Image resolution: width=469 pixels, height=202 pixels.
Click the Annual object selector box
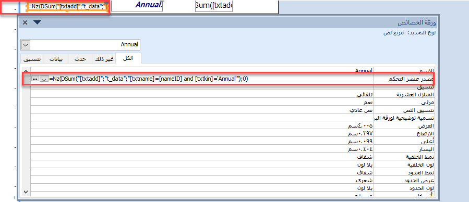point(81,45)
